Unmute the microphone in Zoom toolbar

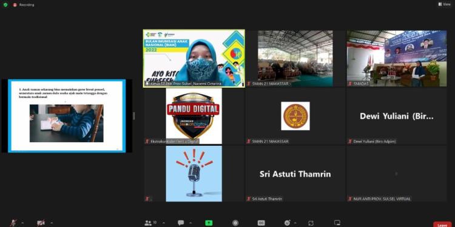[x=13, y=223]
